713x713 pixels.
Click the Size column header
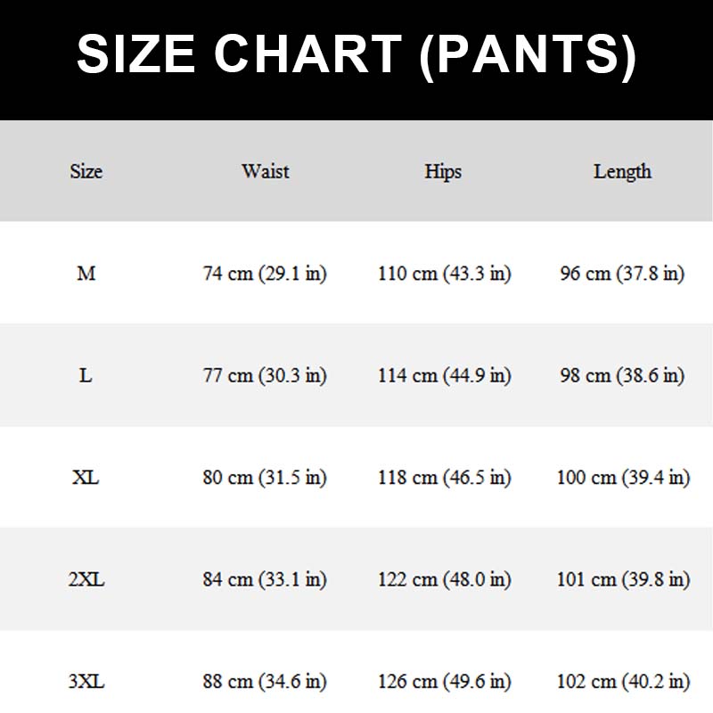(86, 171)
